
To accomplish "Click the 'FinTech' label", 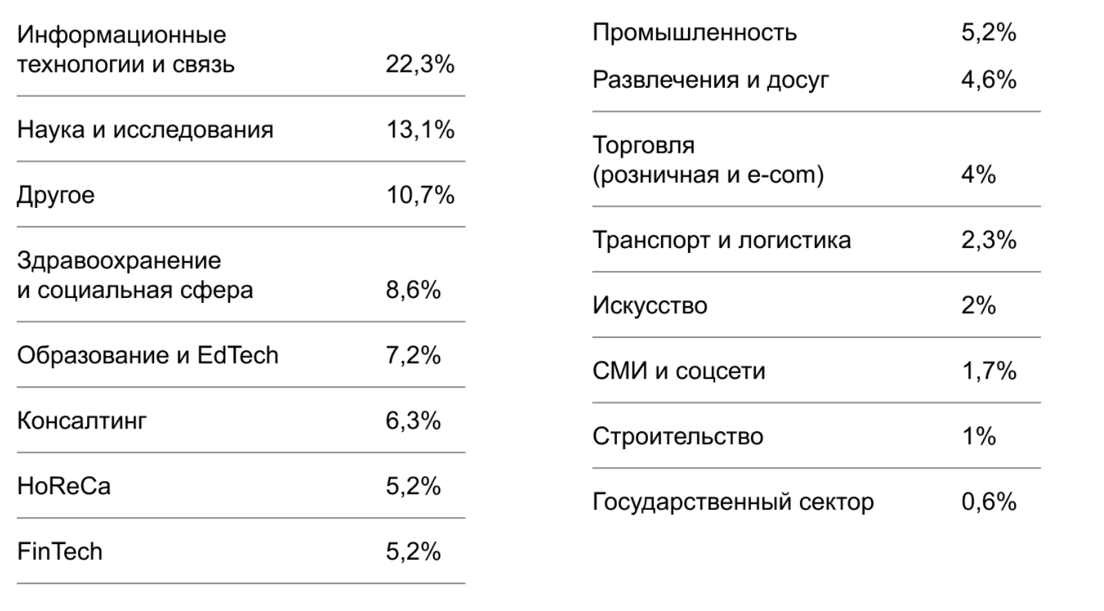I will coord(59,552).
